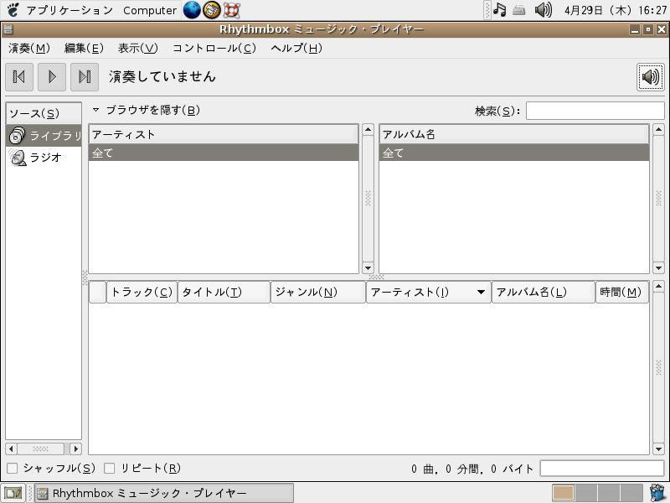The width and height of the screenshot is (670, 503).
Task: Open the コントロール(C) menu
Action: click(214, 49)
